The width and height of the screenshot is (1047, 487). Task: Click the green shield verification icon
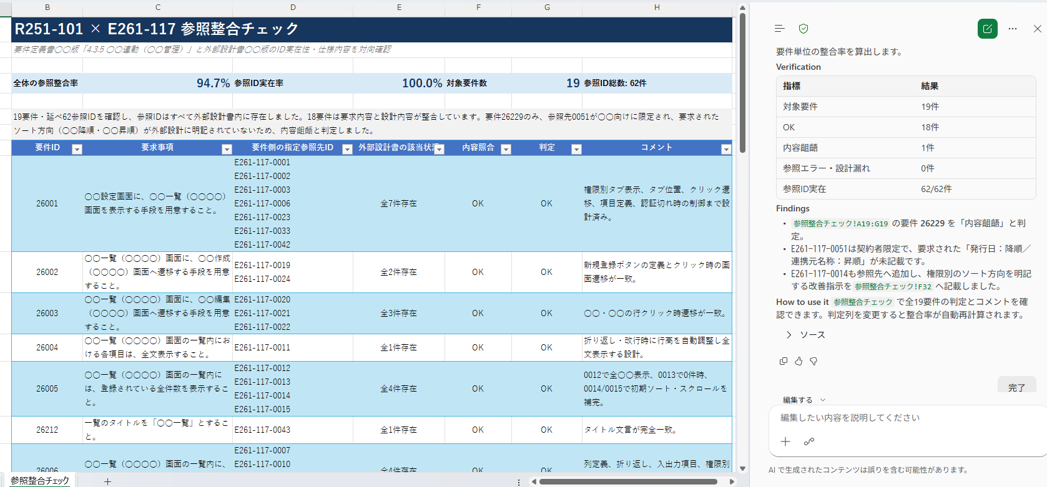point(804,29)
